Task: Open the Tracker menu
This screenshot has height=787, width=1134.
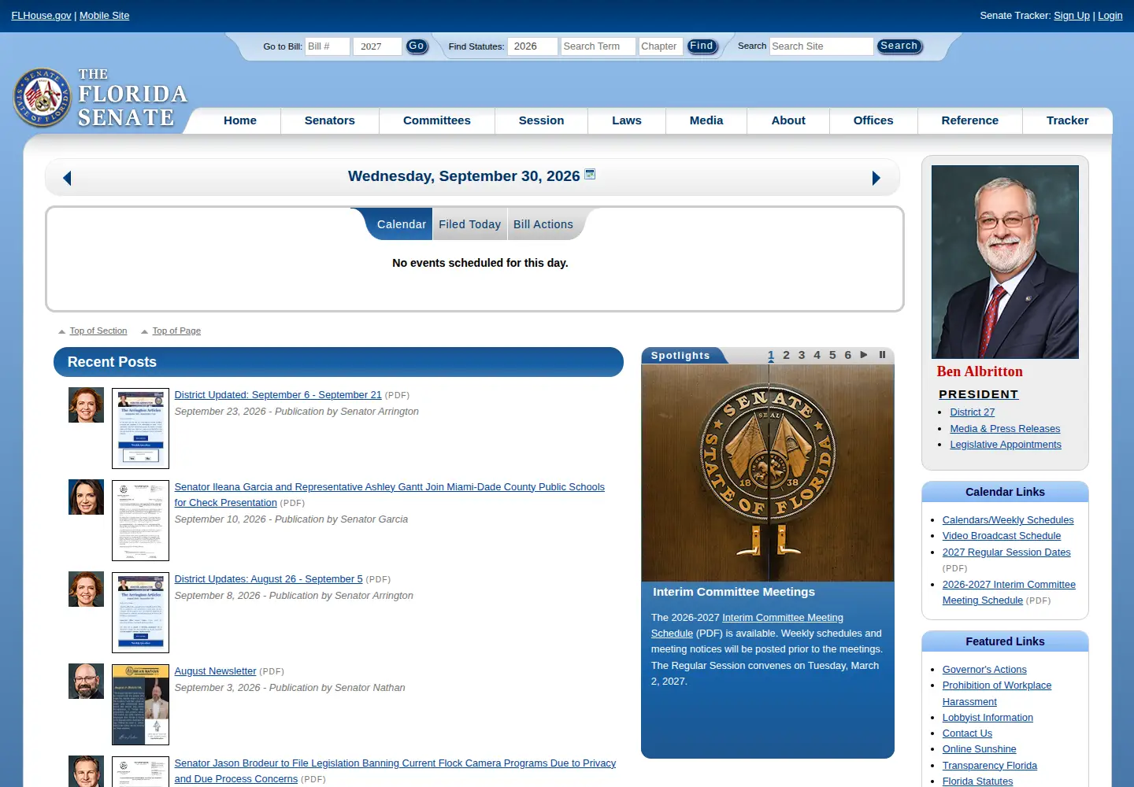Action: [1067, 120]
